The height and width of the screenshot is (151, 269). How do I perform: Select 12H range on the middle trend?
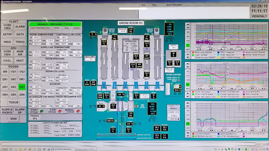click(188, 80)
